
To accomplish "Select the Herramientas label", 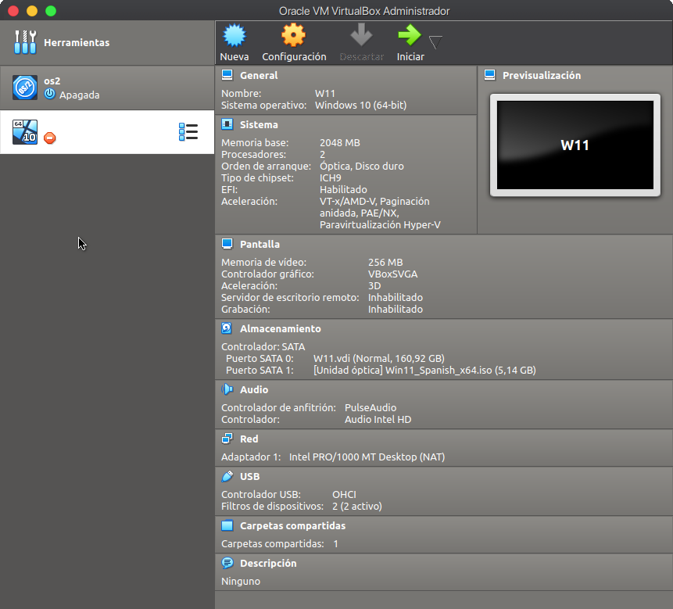I will click(x=77, y=42).
